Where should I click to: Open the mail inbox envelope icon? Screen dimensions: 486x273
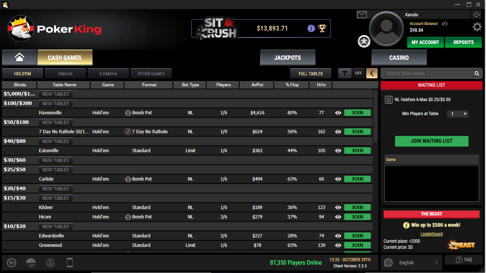pyautogui.click(x=362, y=14)
